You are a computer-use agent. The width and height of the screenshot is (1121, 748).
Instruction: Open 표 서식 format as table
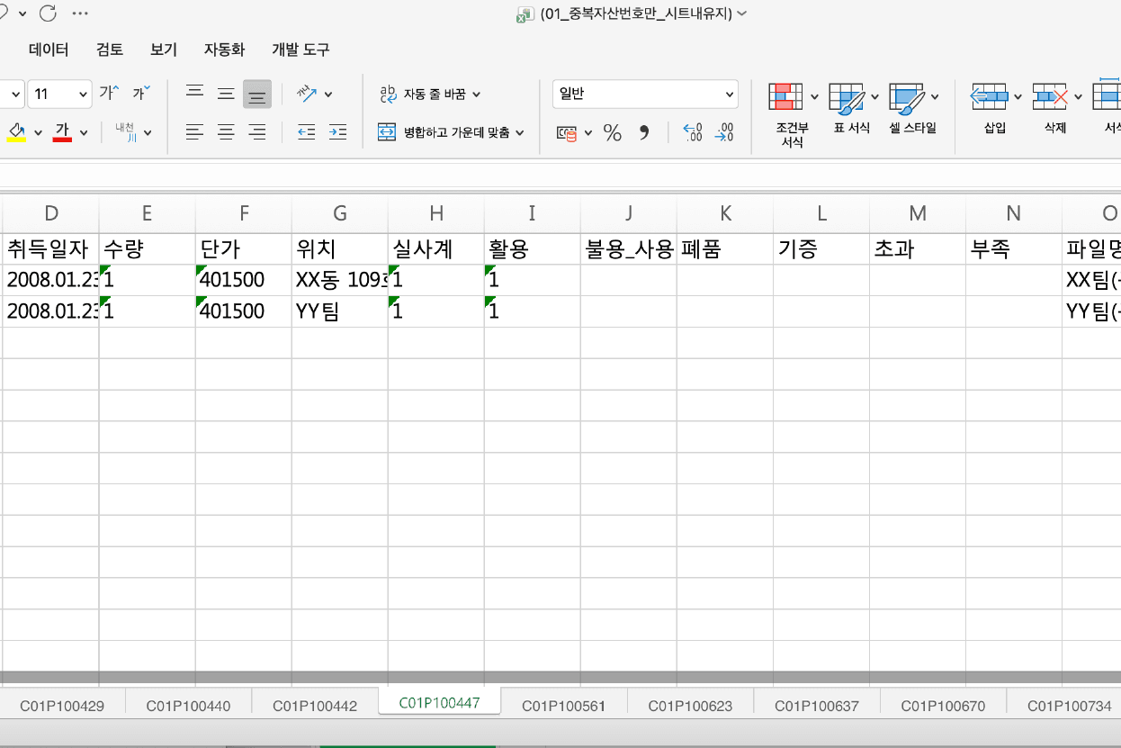tap(852, 110)
